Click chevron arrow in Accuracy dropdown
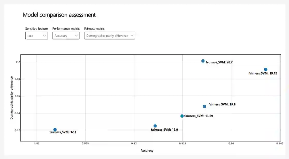The height and width of the screenshot is (159, 289). point(76,36)
